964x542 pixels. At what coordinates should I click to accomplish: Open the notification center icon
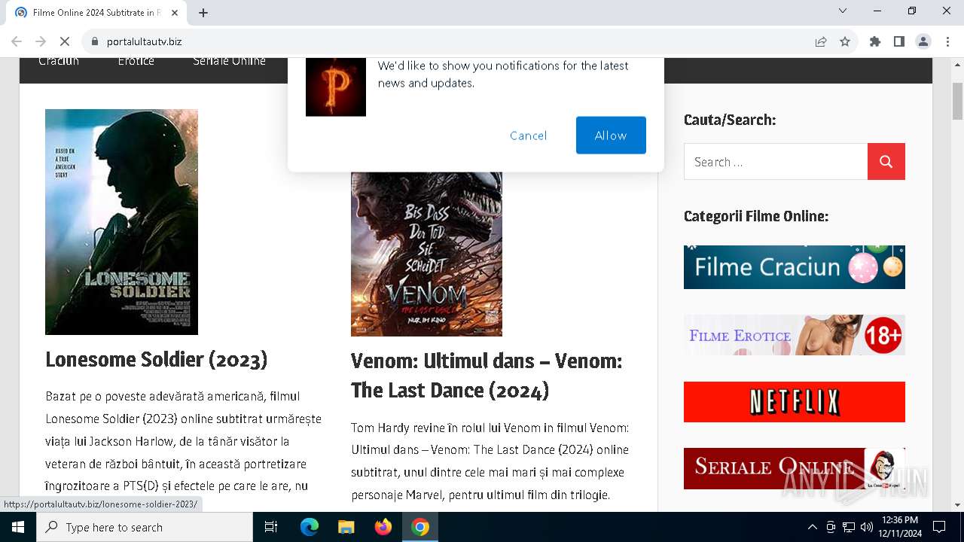939,527
